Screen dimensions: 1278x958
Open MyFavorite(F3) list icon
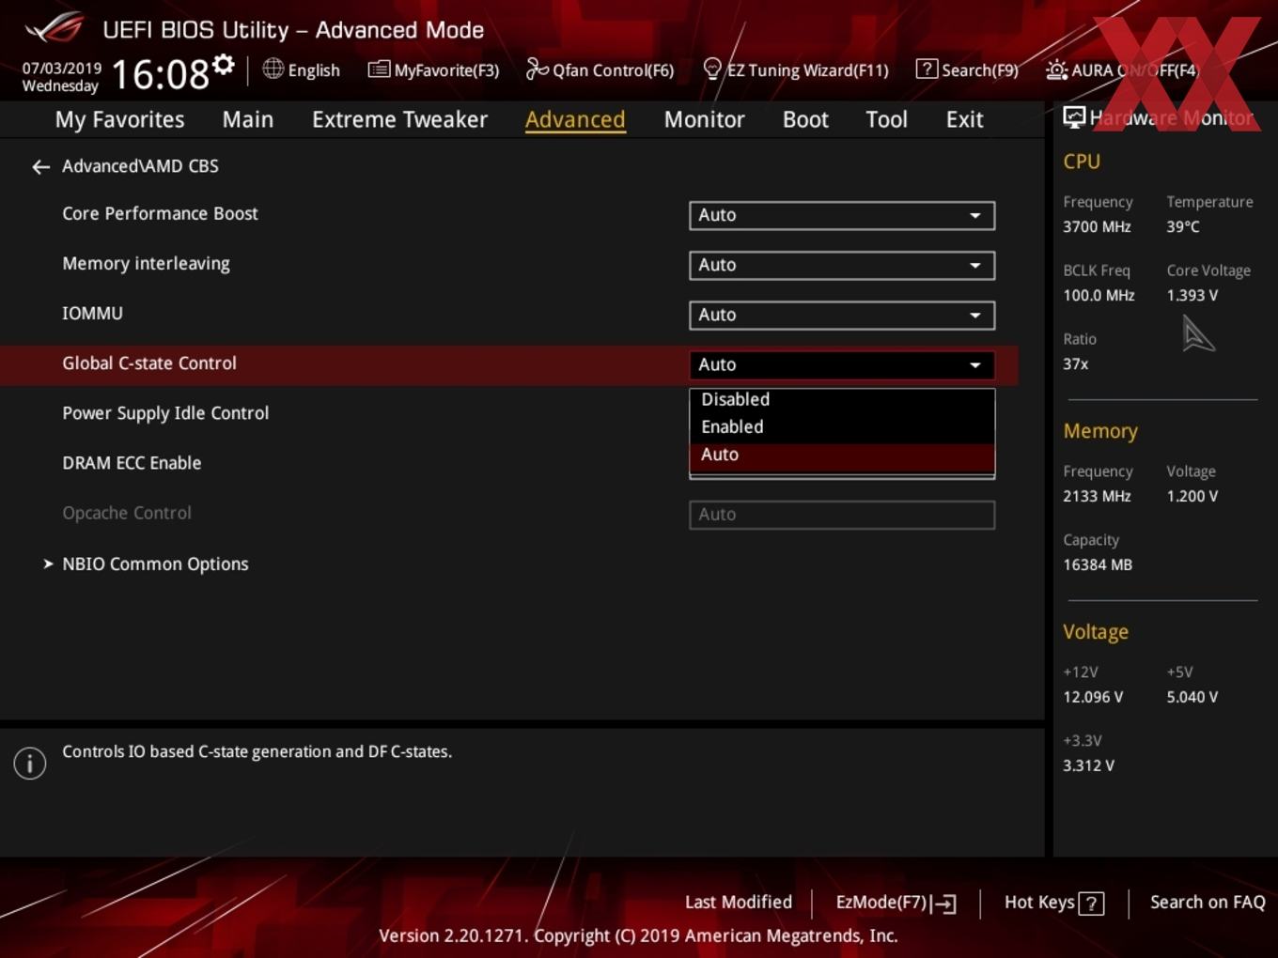tap(379, 70)
